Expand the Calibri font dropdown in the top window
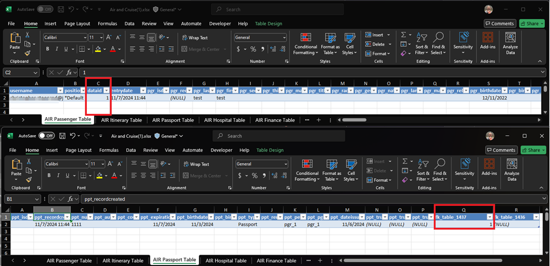Viewport: 550px width, 266px height. pos(84,37)
